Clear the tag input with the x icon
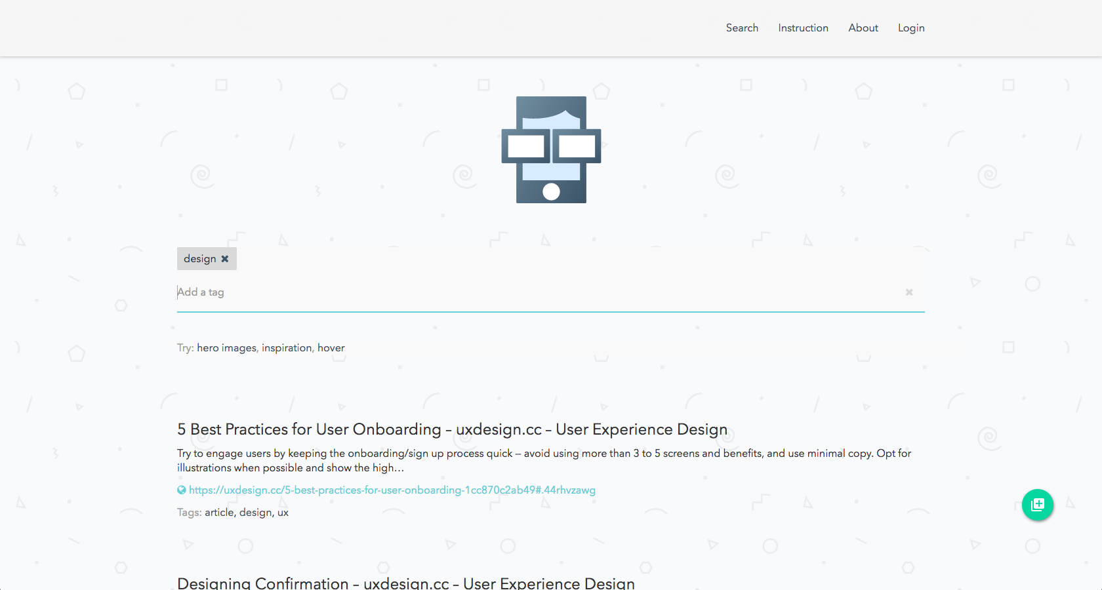This screenshot has width=1102, height=590. click(909, 292)
